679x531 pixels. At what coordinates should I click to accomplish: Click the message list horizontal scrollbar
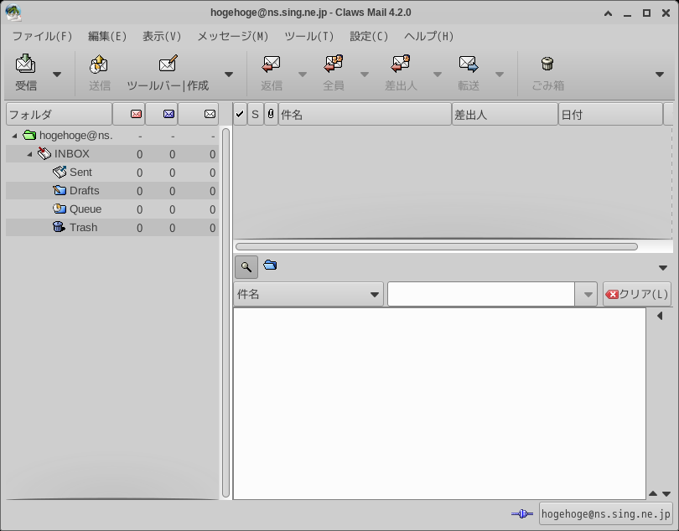[x=437, y=247]
